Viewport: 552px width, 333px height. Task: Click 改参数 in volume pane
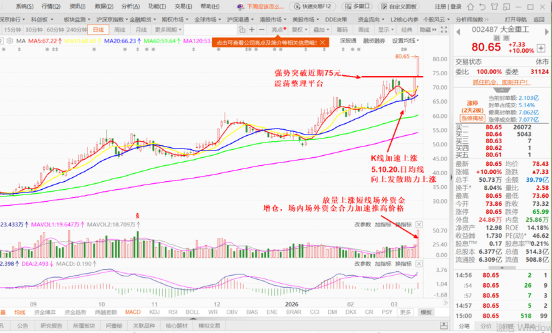[363, 224]
